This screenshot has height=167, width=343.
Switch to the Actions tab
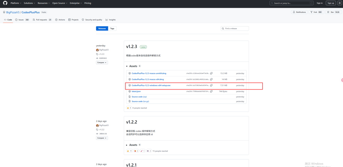coord(60,20)
